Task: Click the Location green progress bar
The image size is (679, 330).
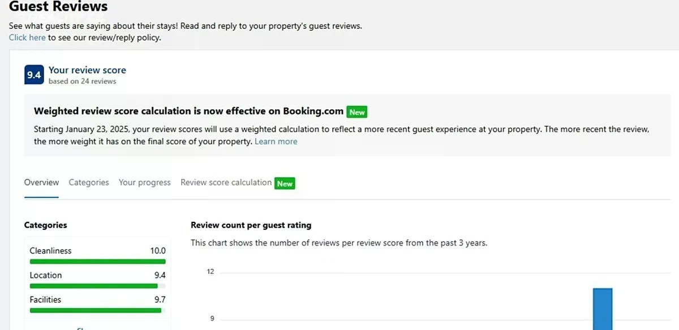Action: tap(93, 286)
